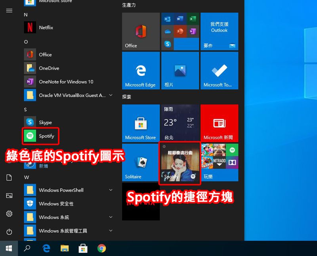Viewport: 317px width, 256px height.
Task: Launch Spotify from the app list
Action: click(x=68, y=136)
